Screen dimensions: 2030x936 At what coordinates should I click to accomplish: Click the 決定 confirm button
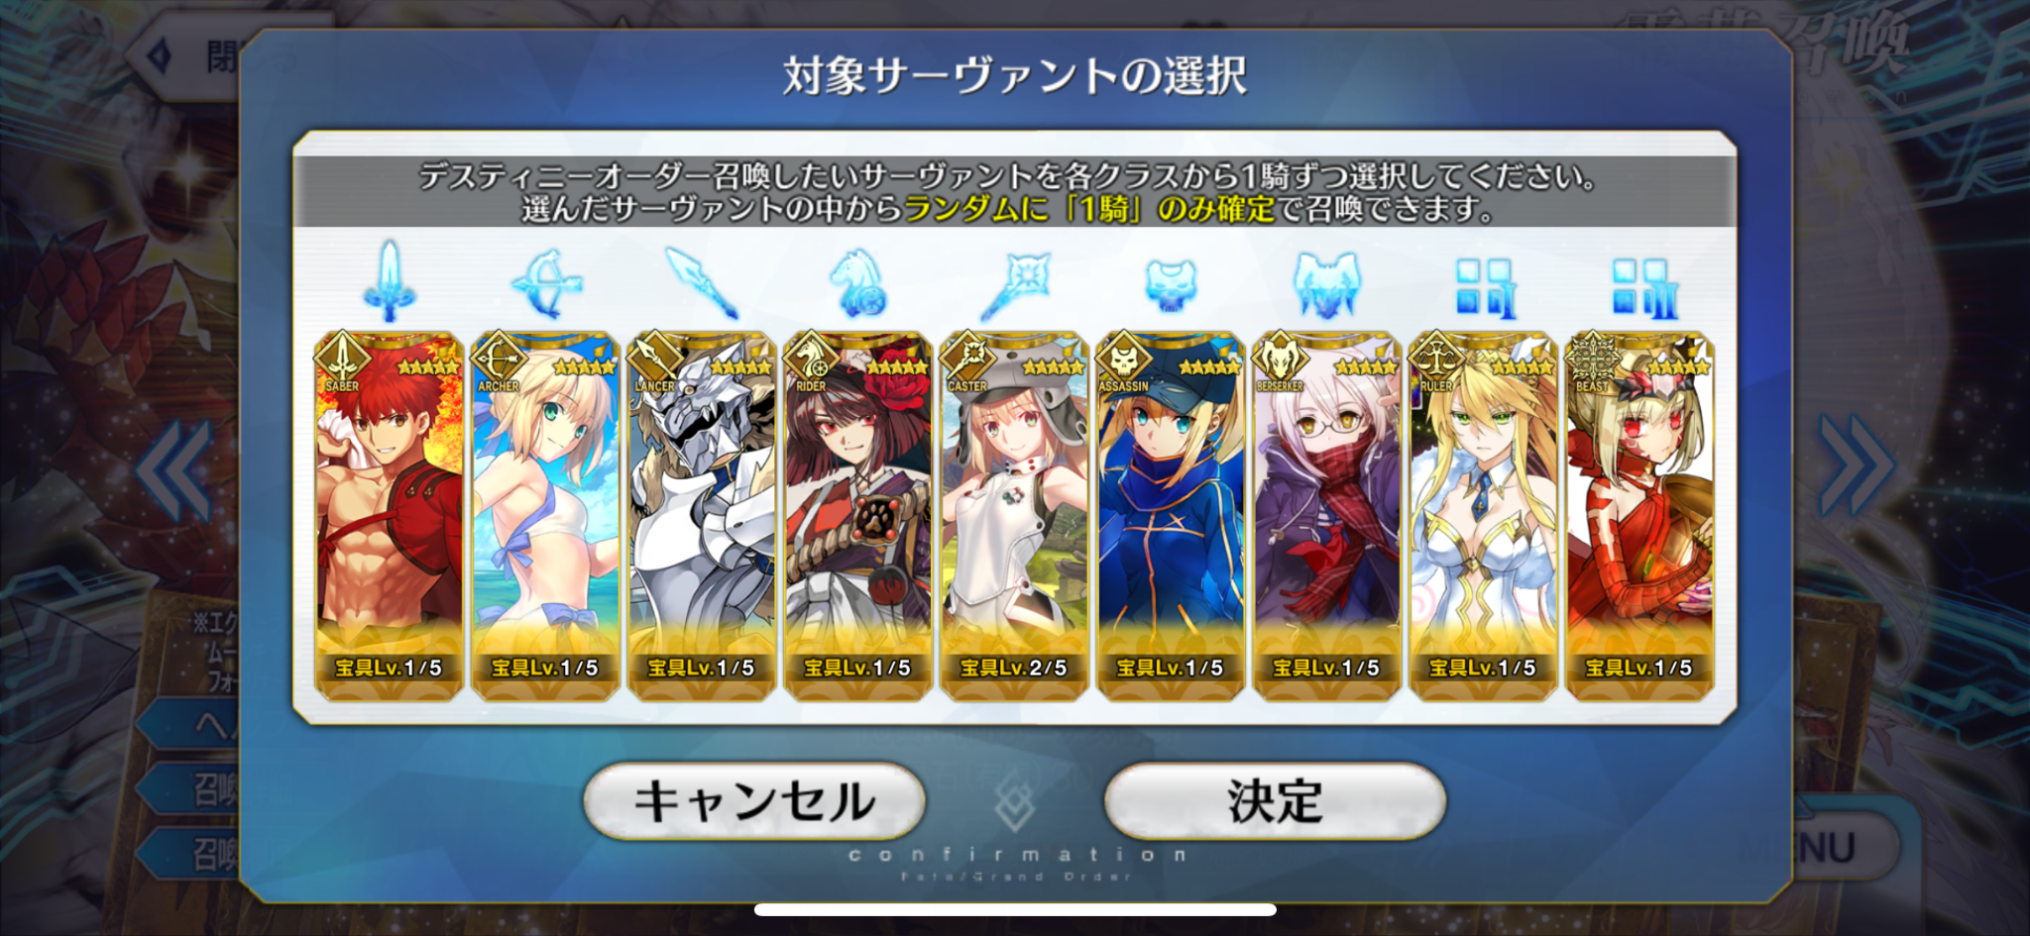pyautogui.click(x=1275, y=800)
